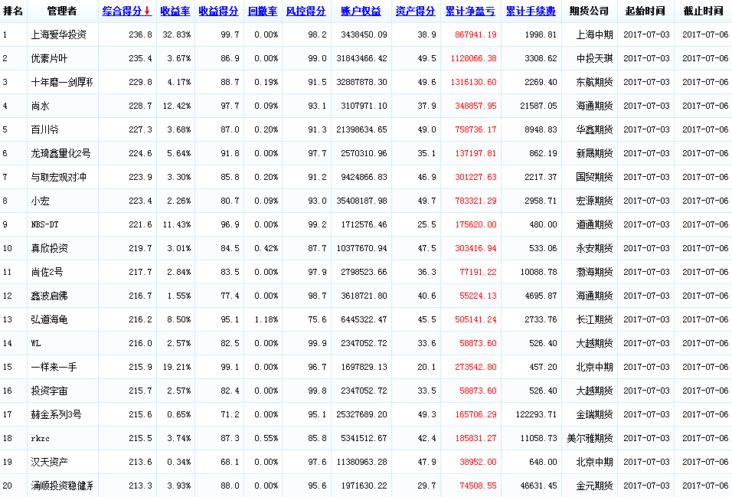Click drawdown value 1.18%
Image resolution: width=732 pixels, height=497 pixels.
266,319
